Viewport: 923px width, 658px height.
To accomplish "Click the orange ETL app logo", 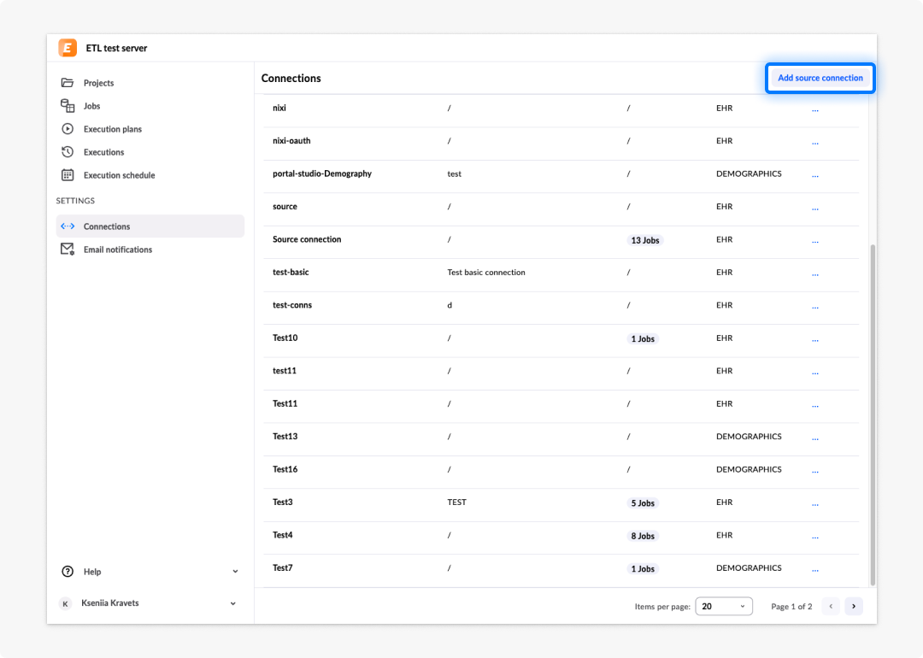I will coord(68,48).
